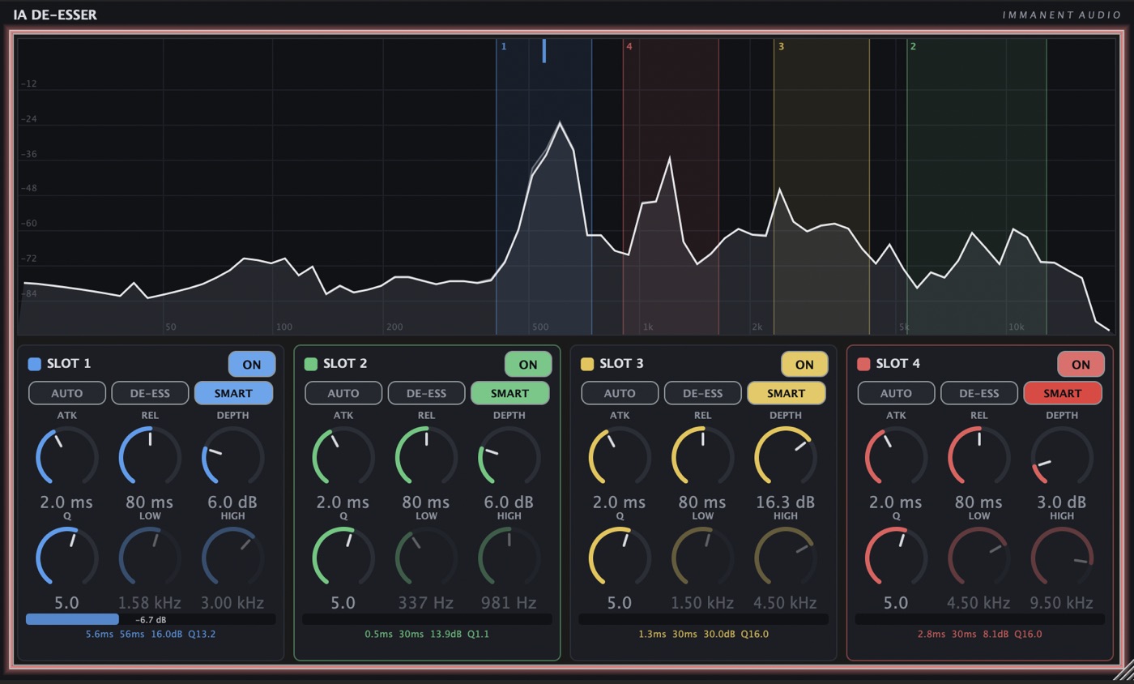
Task: Select DE-ESS mode in Slot 1
Action: pos(150,393)
